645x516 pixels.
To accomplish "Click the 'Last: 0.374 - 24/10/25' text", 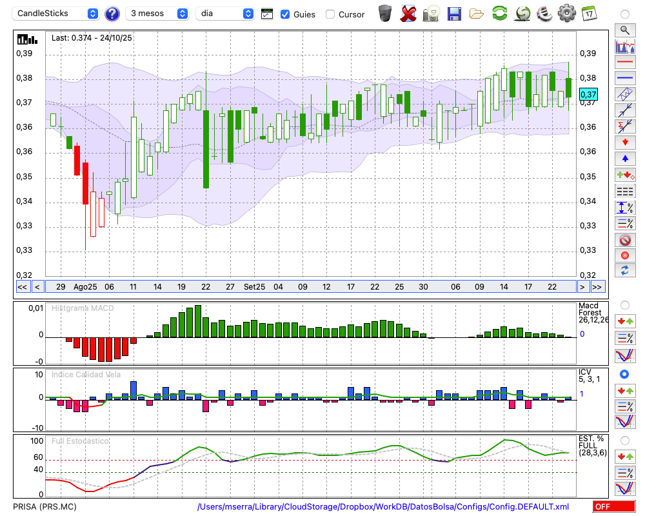I will (x=92, y=38).
